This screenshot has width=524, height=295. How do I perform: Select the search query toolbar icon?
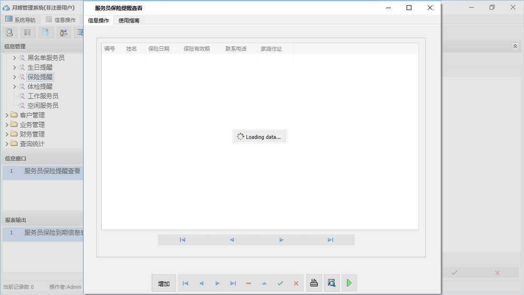[x=10, y=32]
